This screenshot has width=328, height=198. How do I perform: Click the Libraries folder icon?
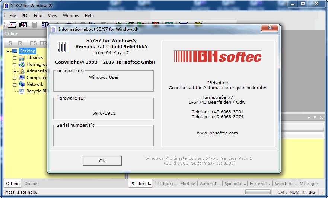(22, 58)
